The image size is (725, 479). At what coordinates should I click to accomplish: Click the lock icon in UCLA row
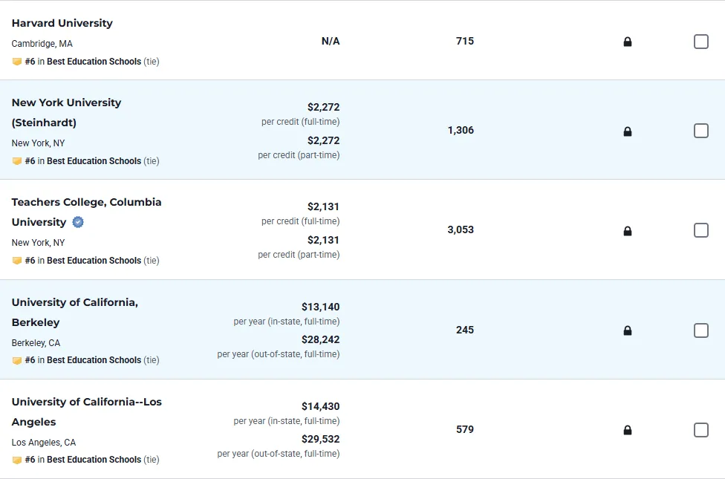coord(628,430)
